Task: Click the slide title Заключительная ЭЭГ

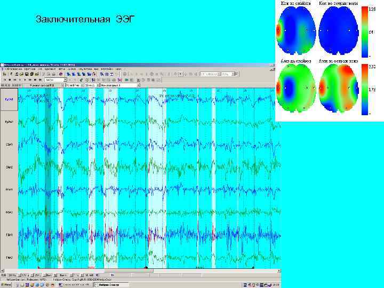Action: (x=85, y=19)
